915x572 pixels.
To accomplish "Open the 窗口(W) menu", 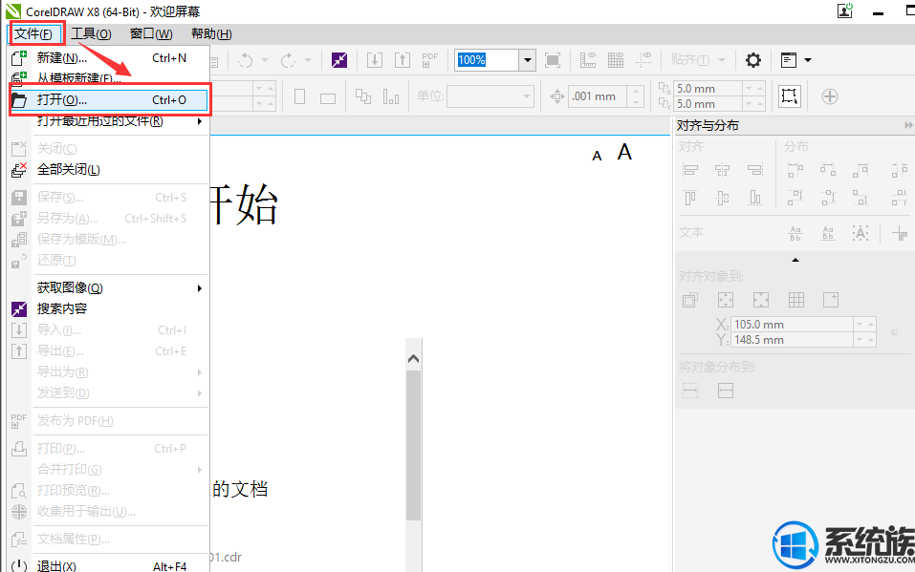I will click(x=151, y=33).
